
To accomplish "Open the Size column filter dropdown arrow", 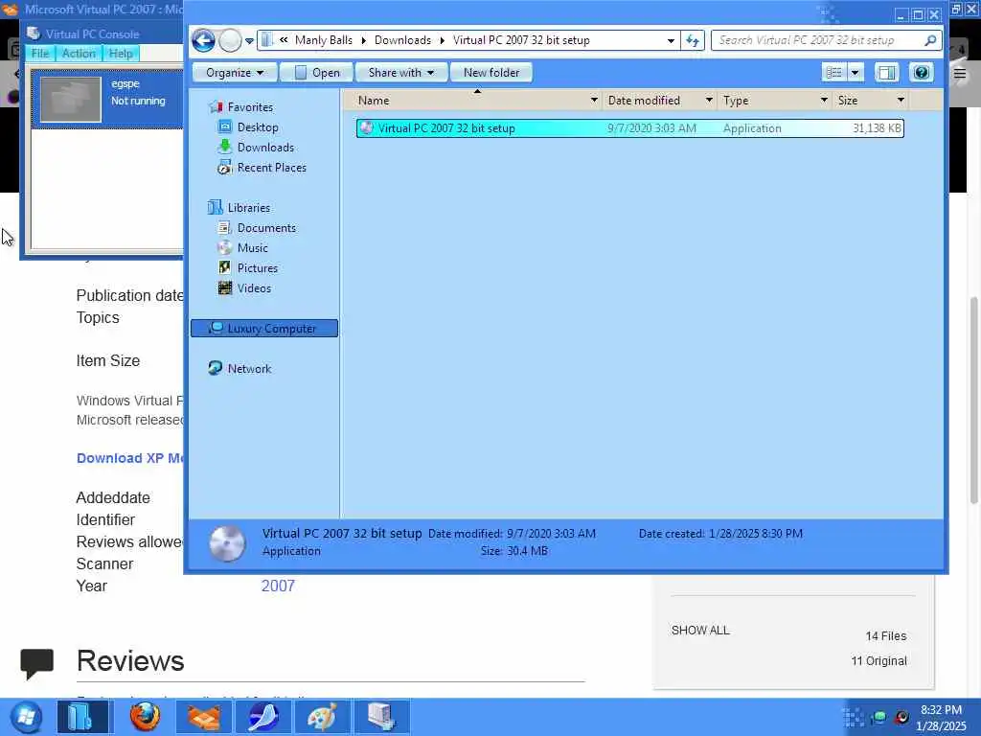I will 901,100.
